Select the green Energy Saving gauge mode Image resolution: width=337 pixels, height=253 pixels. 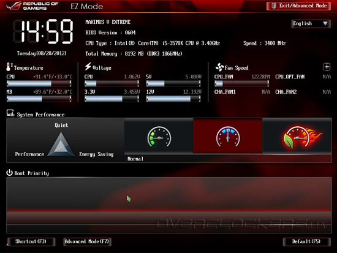point(159,136)
